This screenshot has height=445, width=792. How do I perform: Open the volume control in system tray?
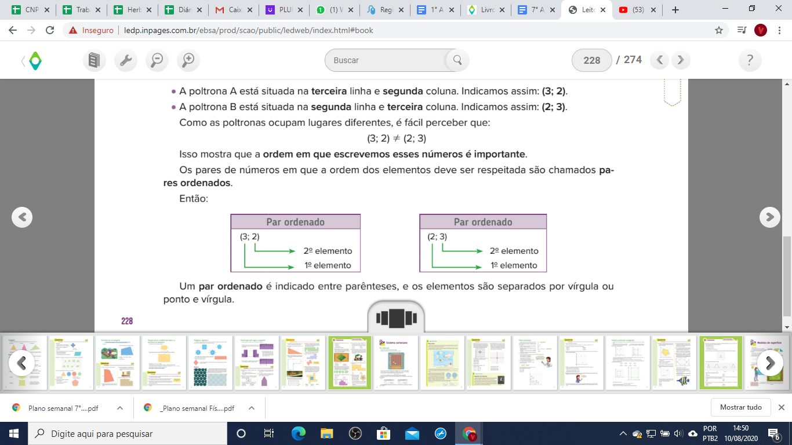[679, 433]
